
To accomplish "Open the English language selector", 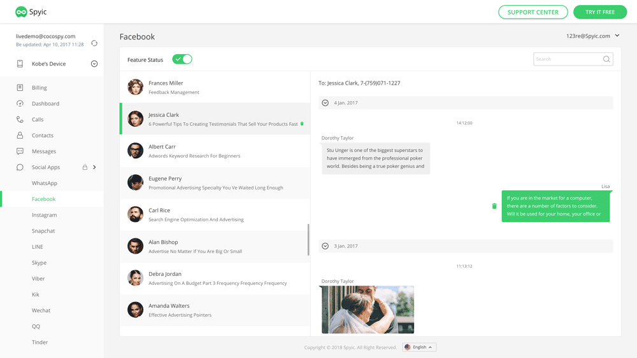I will (419, 347).
